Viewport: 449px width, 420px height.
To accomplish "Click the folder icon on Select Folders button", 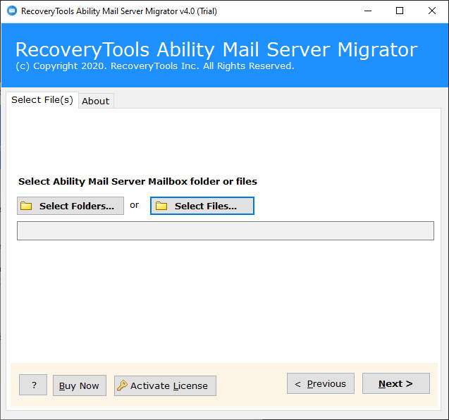I will 26,206.
